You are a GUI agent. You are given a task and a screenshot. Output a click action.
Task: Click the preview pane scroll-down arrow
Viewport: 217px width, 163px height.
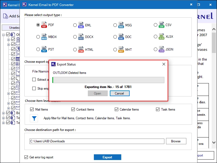[214, 142]
